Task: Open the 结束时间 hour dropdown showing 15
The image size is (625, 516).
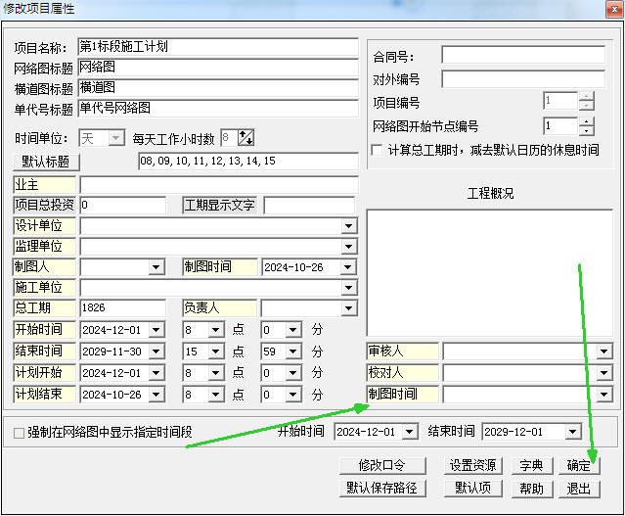Action: coord(215,352)
